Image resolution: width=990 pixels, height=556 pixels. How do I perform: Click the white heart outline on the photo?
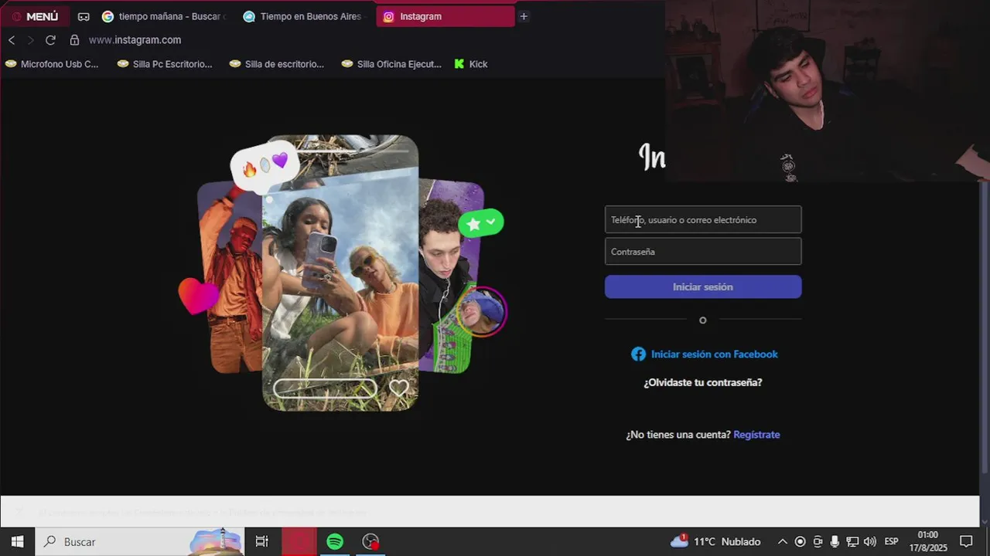point(399,388)
